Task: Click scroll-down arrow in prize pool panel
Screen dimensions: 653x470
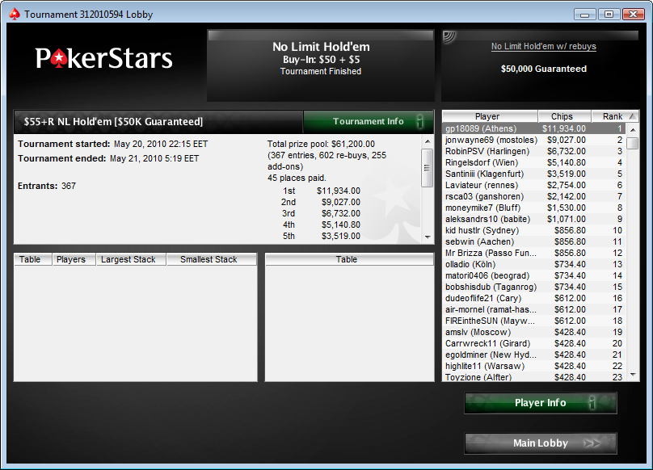Action: [x=428, y=237]
